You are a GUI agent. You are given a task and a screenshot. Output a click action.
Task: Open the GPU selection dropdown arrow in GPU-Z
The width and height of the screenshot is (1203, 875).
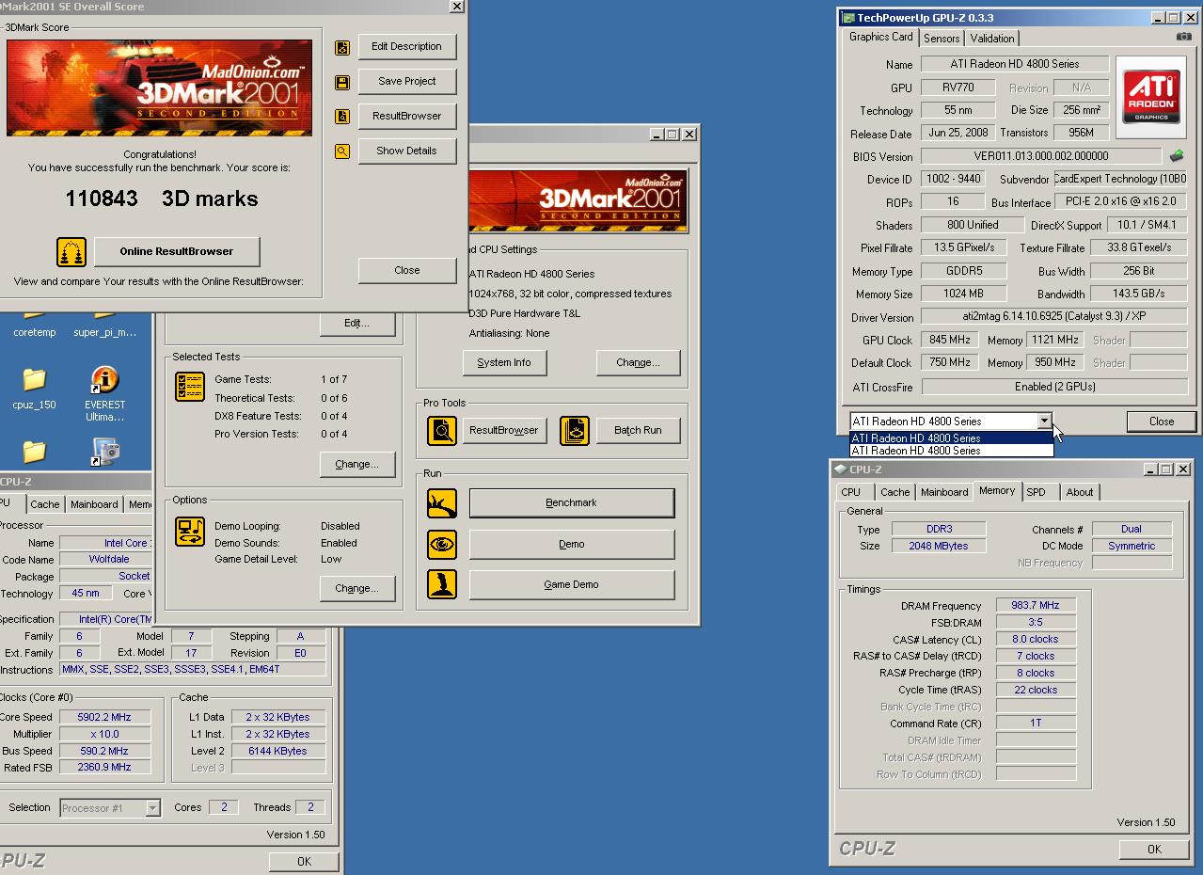(x=1044, y=422)
